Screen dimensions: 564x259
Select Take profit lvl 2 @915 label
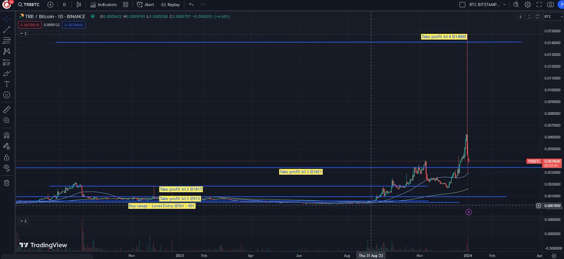(x=180, y=199)
